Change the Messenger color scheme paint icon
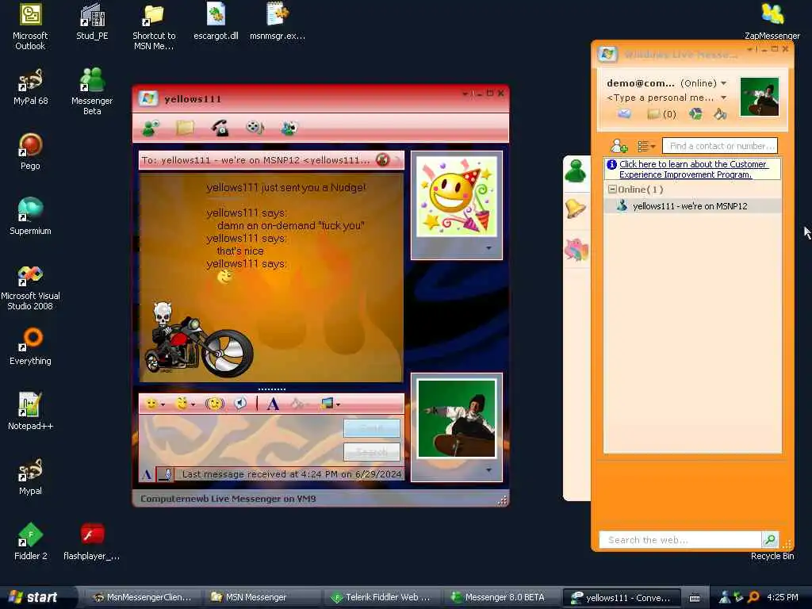Image resolution: width=812 pixels, height=609 pixels. tap(720, 114)
